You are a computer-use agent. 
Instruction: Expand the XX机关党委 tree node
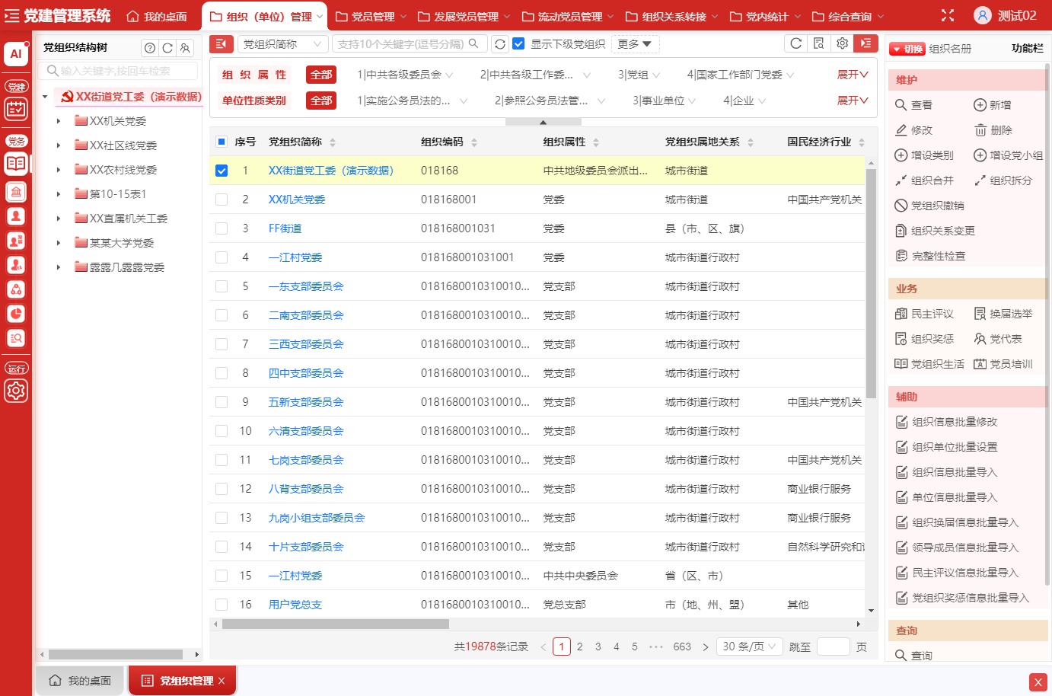pyautogui.click(x=59, y=121)
